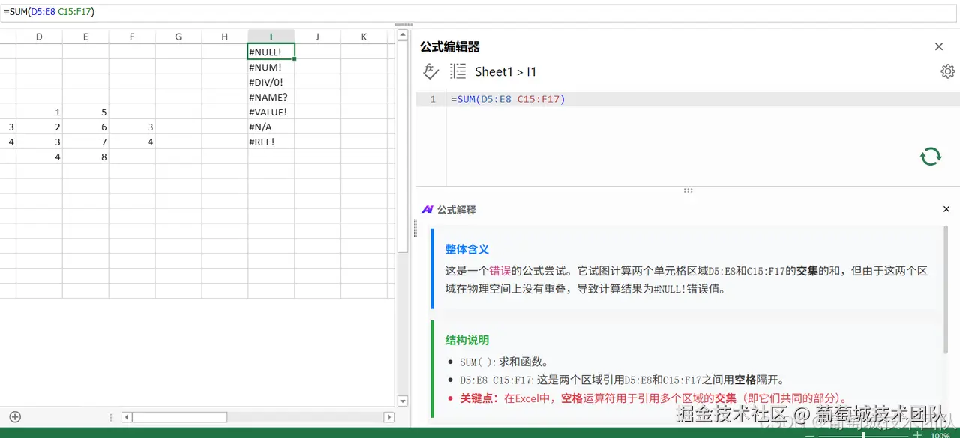Open formula editor settings gear
Viewport: 960px width, 438px height.
coord(947,71)
